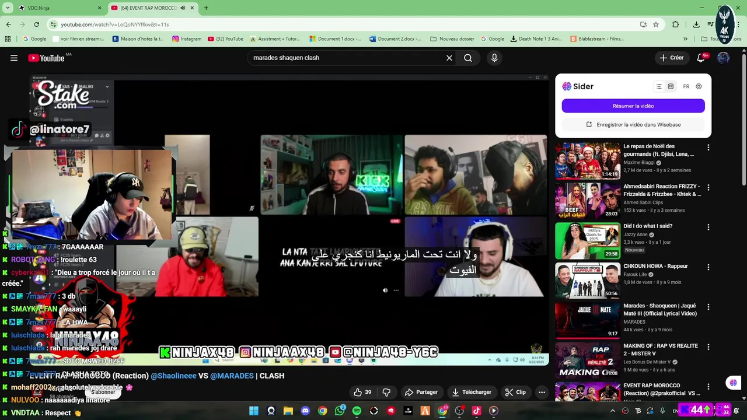This screenshot has width=747, height=420.
Task: Open options for MAKING OF RAP VS REALITE
Action: 708,347
